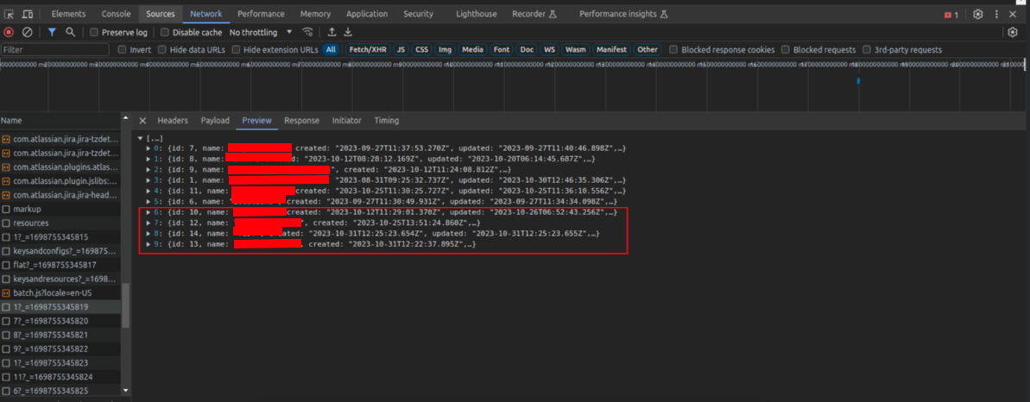
Task: Expand JSON entry 7 with id 12
Action: pyautogui.click(x=148, y=223)
